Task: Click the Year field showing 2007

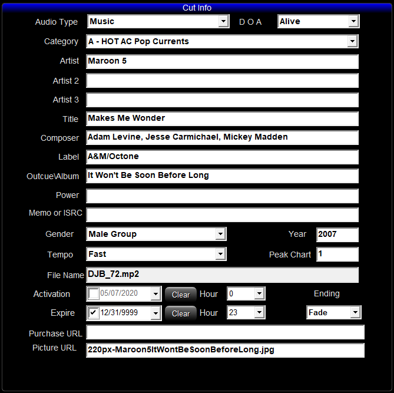Action: coord(337,235)
